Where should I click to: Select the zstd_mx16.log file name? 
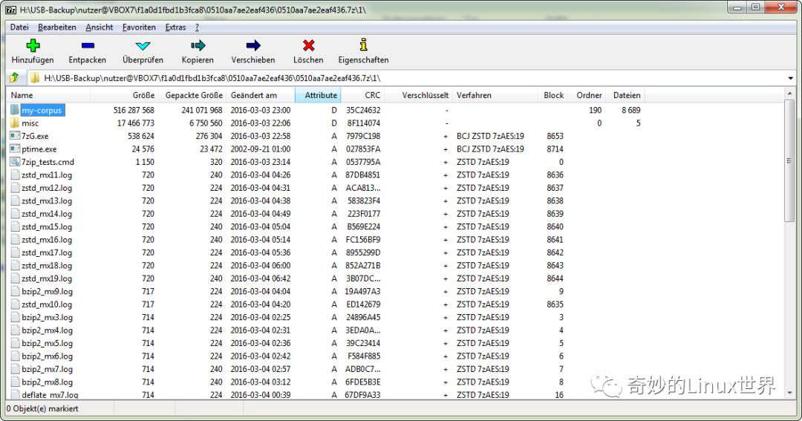click(47, 240)
